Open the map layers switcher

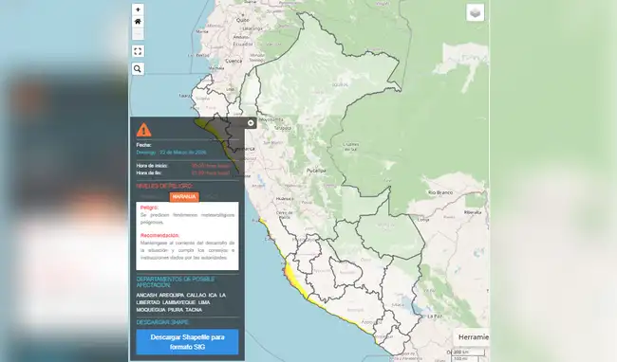476,13
